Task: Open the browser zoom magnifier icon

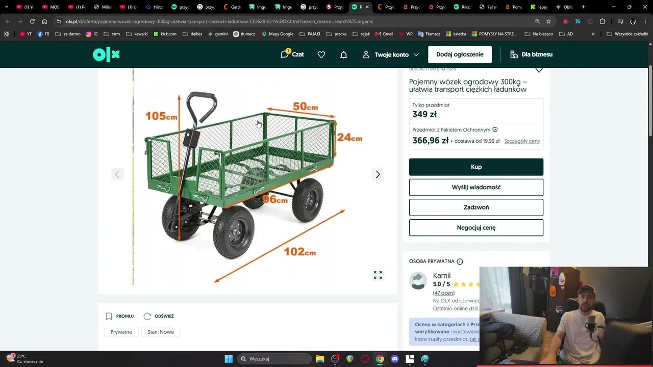Action: (537, 21)
